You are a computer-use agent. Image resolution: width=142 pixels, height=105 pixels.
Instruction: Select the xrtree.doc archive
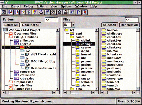click(x=27, y=79)
